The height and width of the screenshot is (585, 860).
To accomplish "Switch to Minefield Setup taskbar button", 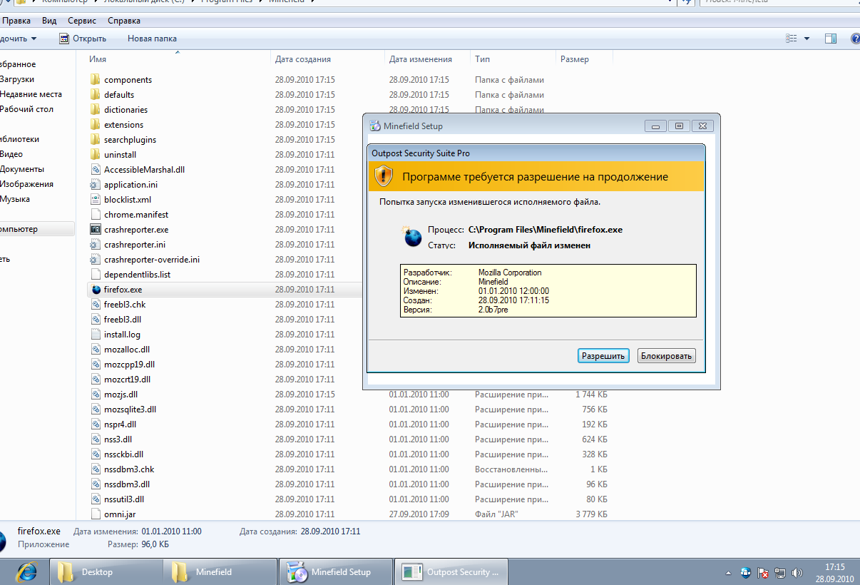I will pos(335,572).
